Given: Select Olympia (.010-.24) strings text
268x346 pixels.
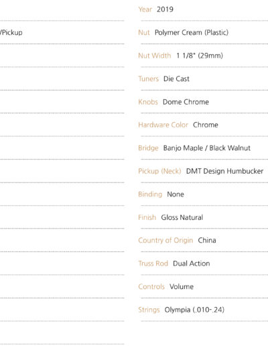Looking at the screenshot, I should pos(194,310).
